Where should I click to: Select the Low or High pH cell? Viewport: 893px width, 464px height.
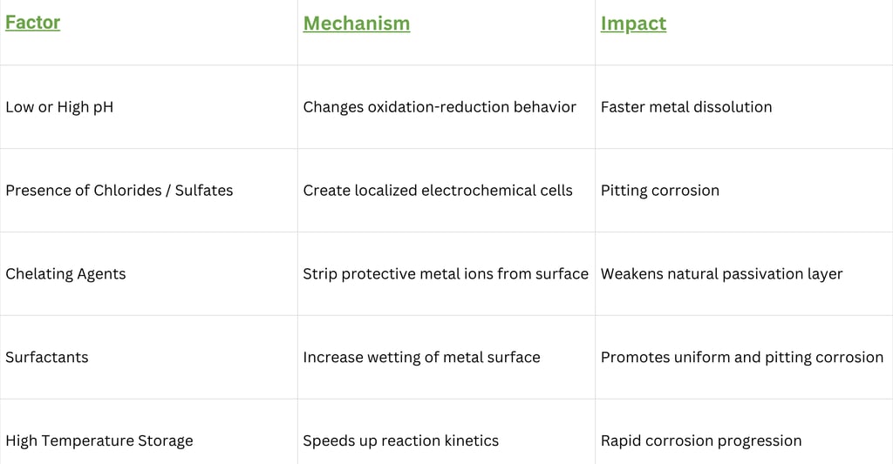(x=148, y=107)
